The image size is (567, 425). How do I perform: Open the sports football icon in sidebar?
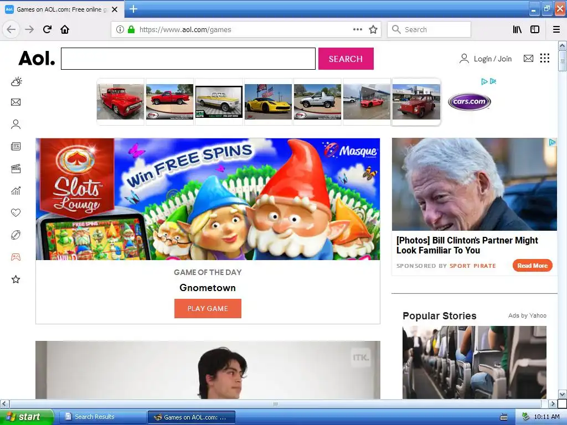[x=16, y=235]
